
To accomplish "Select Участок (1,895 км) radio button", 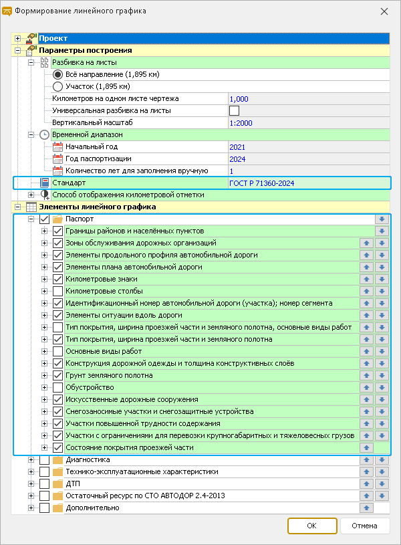I will pos(57,86).
